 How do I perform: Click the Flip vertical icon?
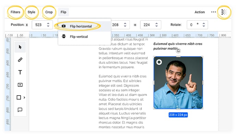64,36
